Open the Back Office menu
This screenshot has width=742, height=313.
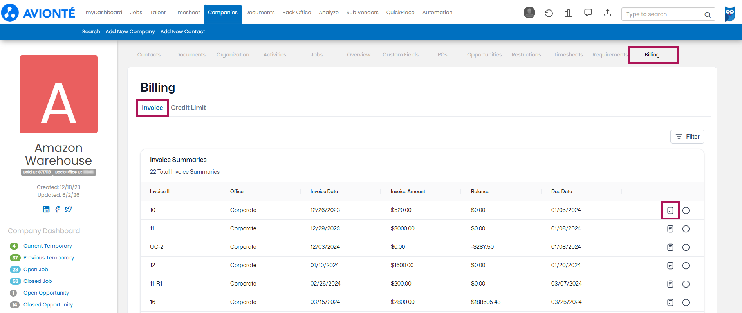point(297,13)
